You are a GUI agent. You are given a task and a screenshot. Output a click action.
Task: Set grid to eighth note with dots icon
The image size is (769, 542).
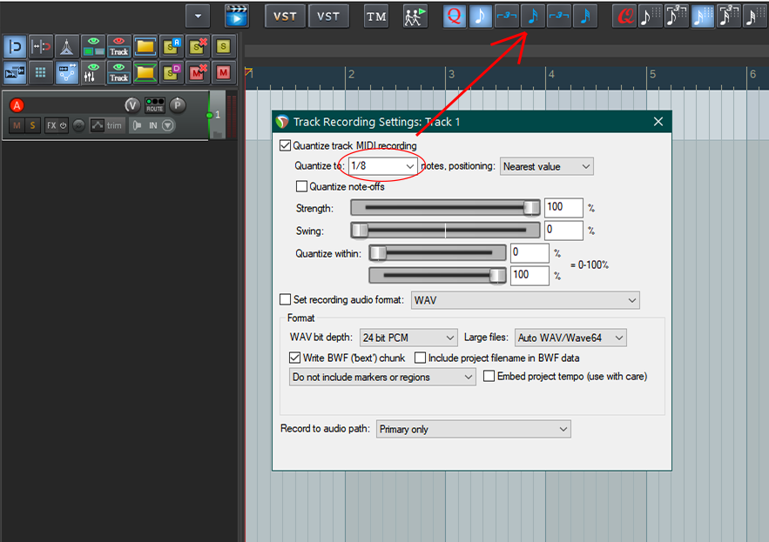(x=651, y=17)
